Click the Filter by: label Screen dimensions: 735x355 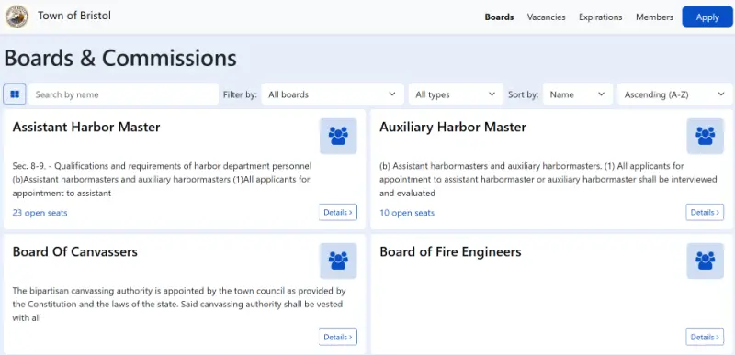(240, 94)
